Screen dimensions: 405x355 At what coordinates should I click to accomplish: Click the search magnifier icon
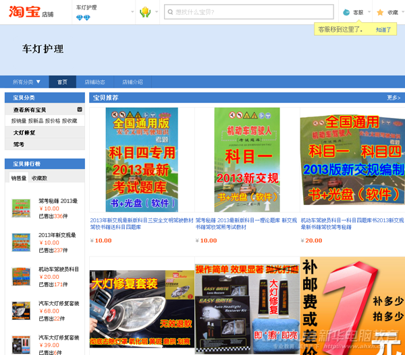click(x=171, y=12)
